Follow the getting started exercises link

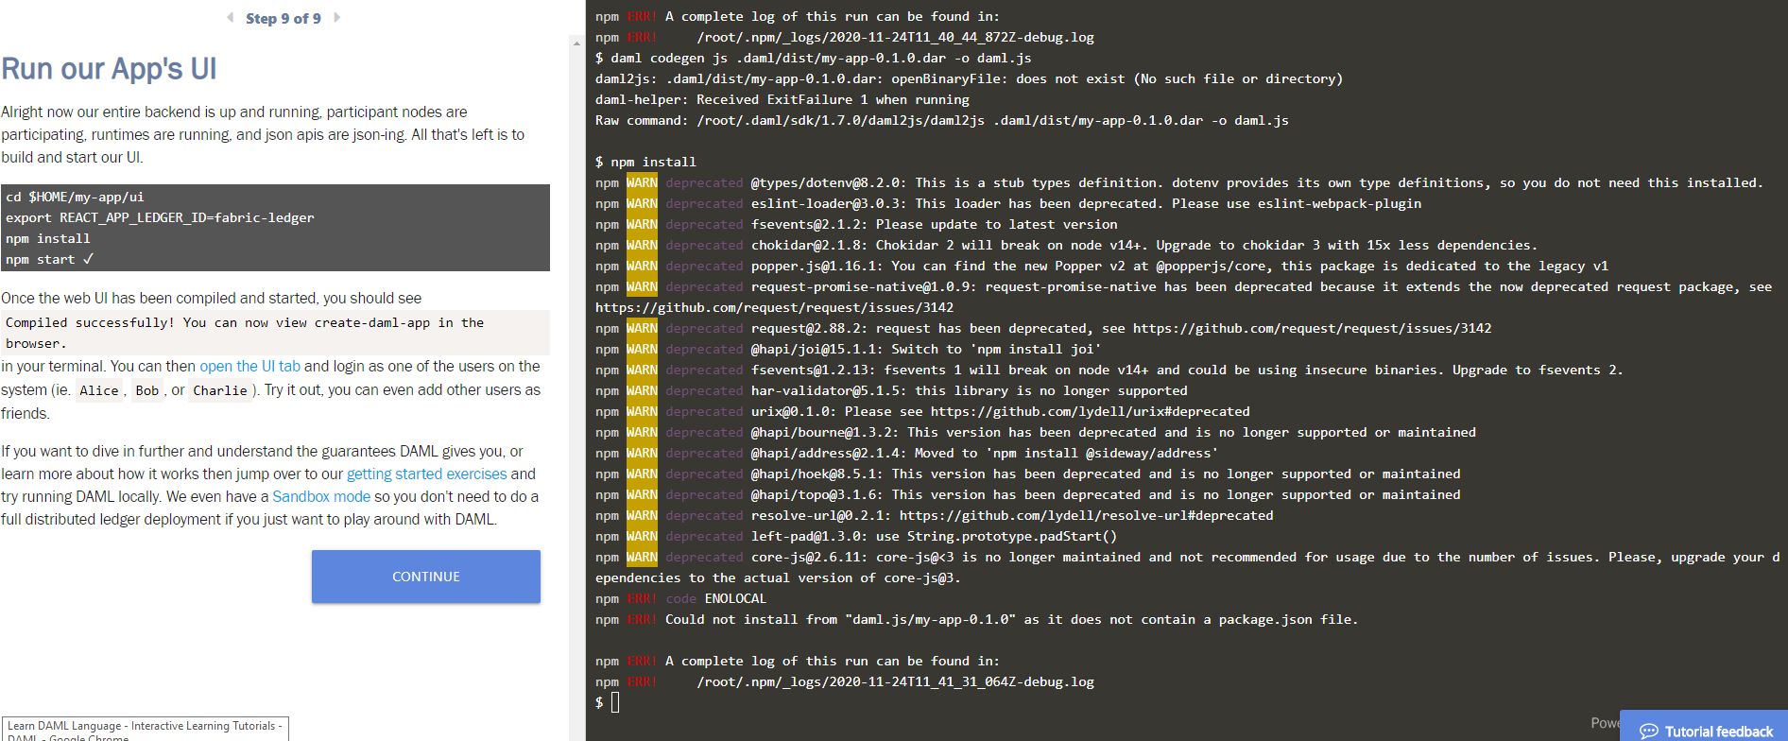pyautogui.click(x=426, y=474)
